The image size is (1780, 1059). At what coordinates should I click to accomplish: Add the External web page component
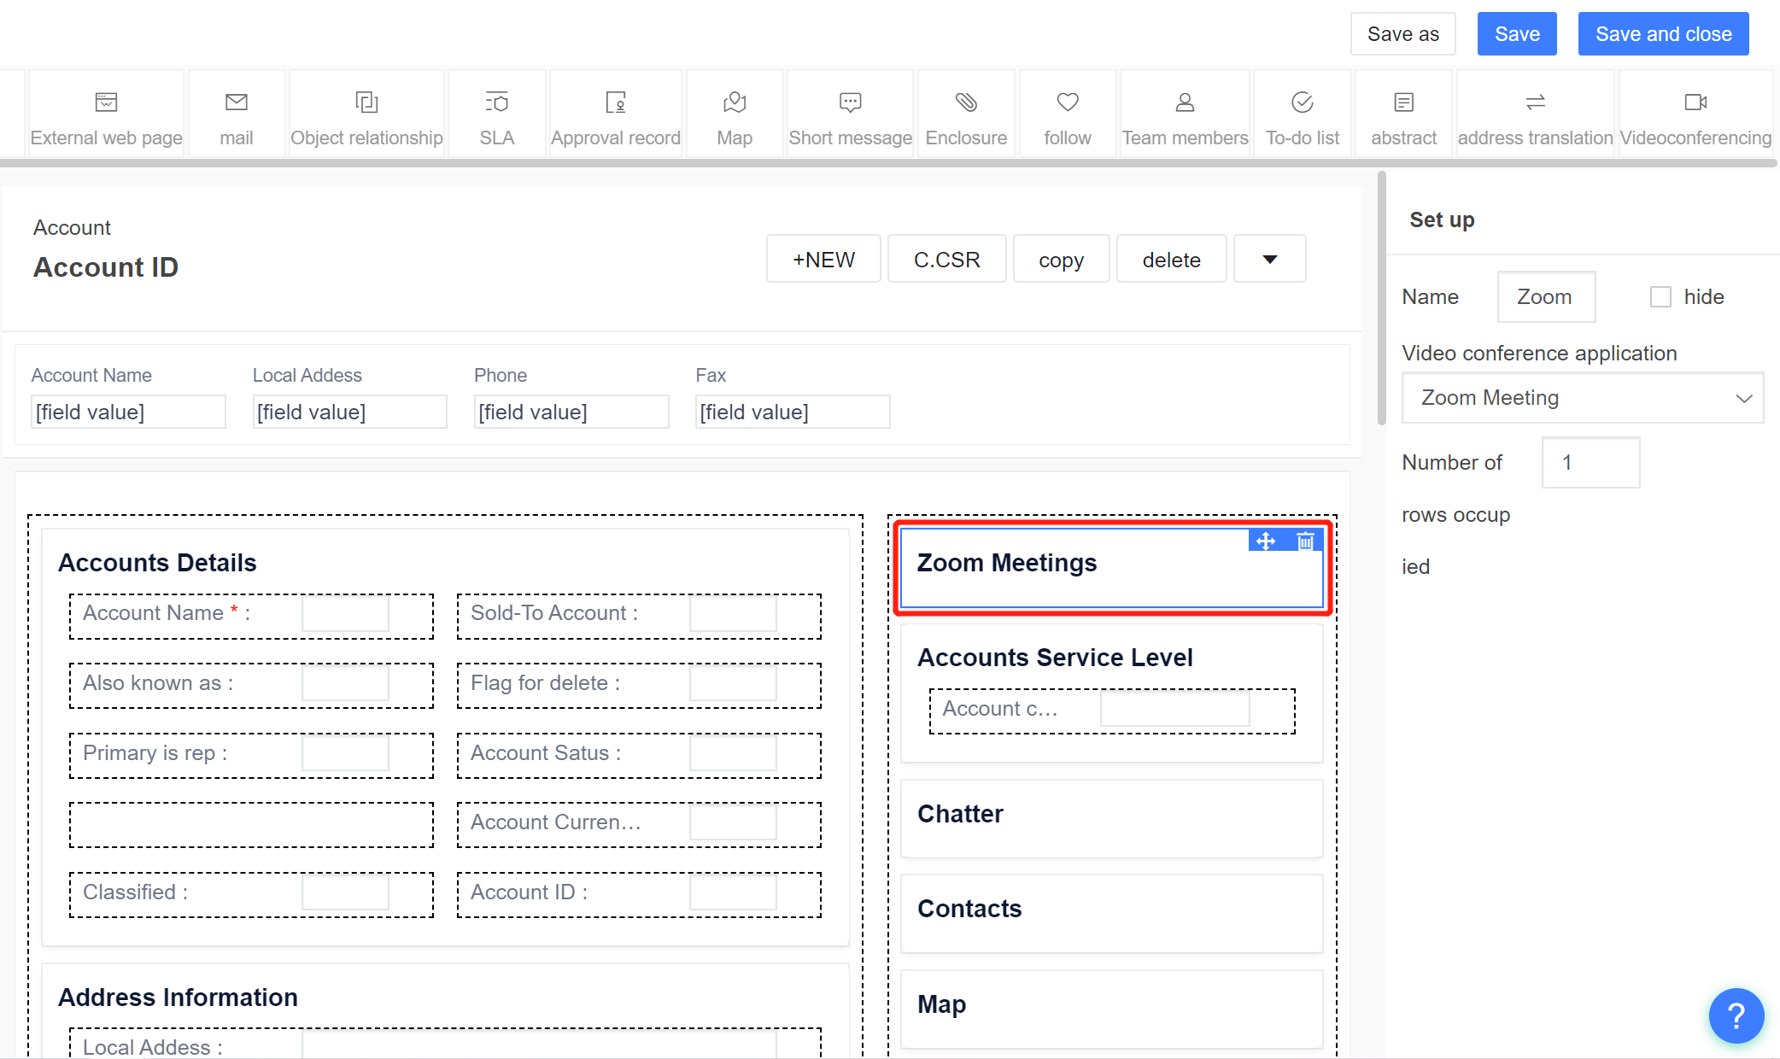click(x=106, y=114)
